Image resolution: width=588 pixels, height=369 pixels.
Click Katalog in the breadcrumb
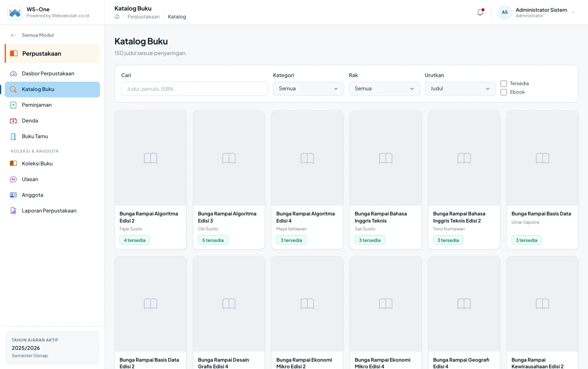coord(177,17)
